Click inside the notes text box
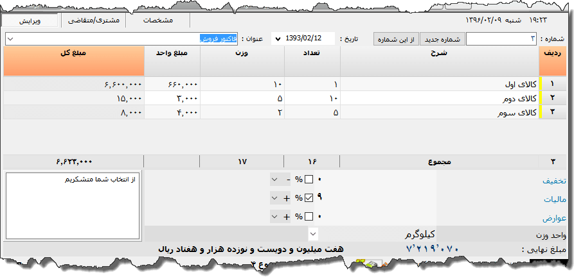 coord(72,205)
